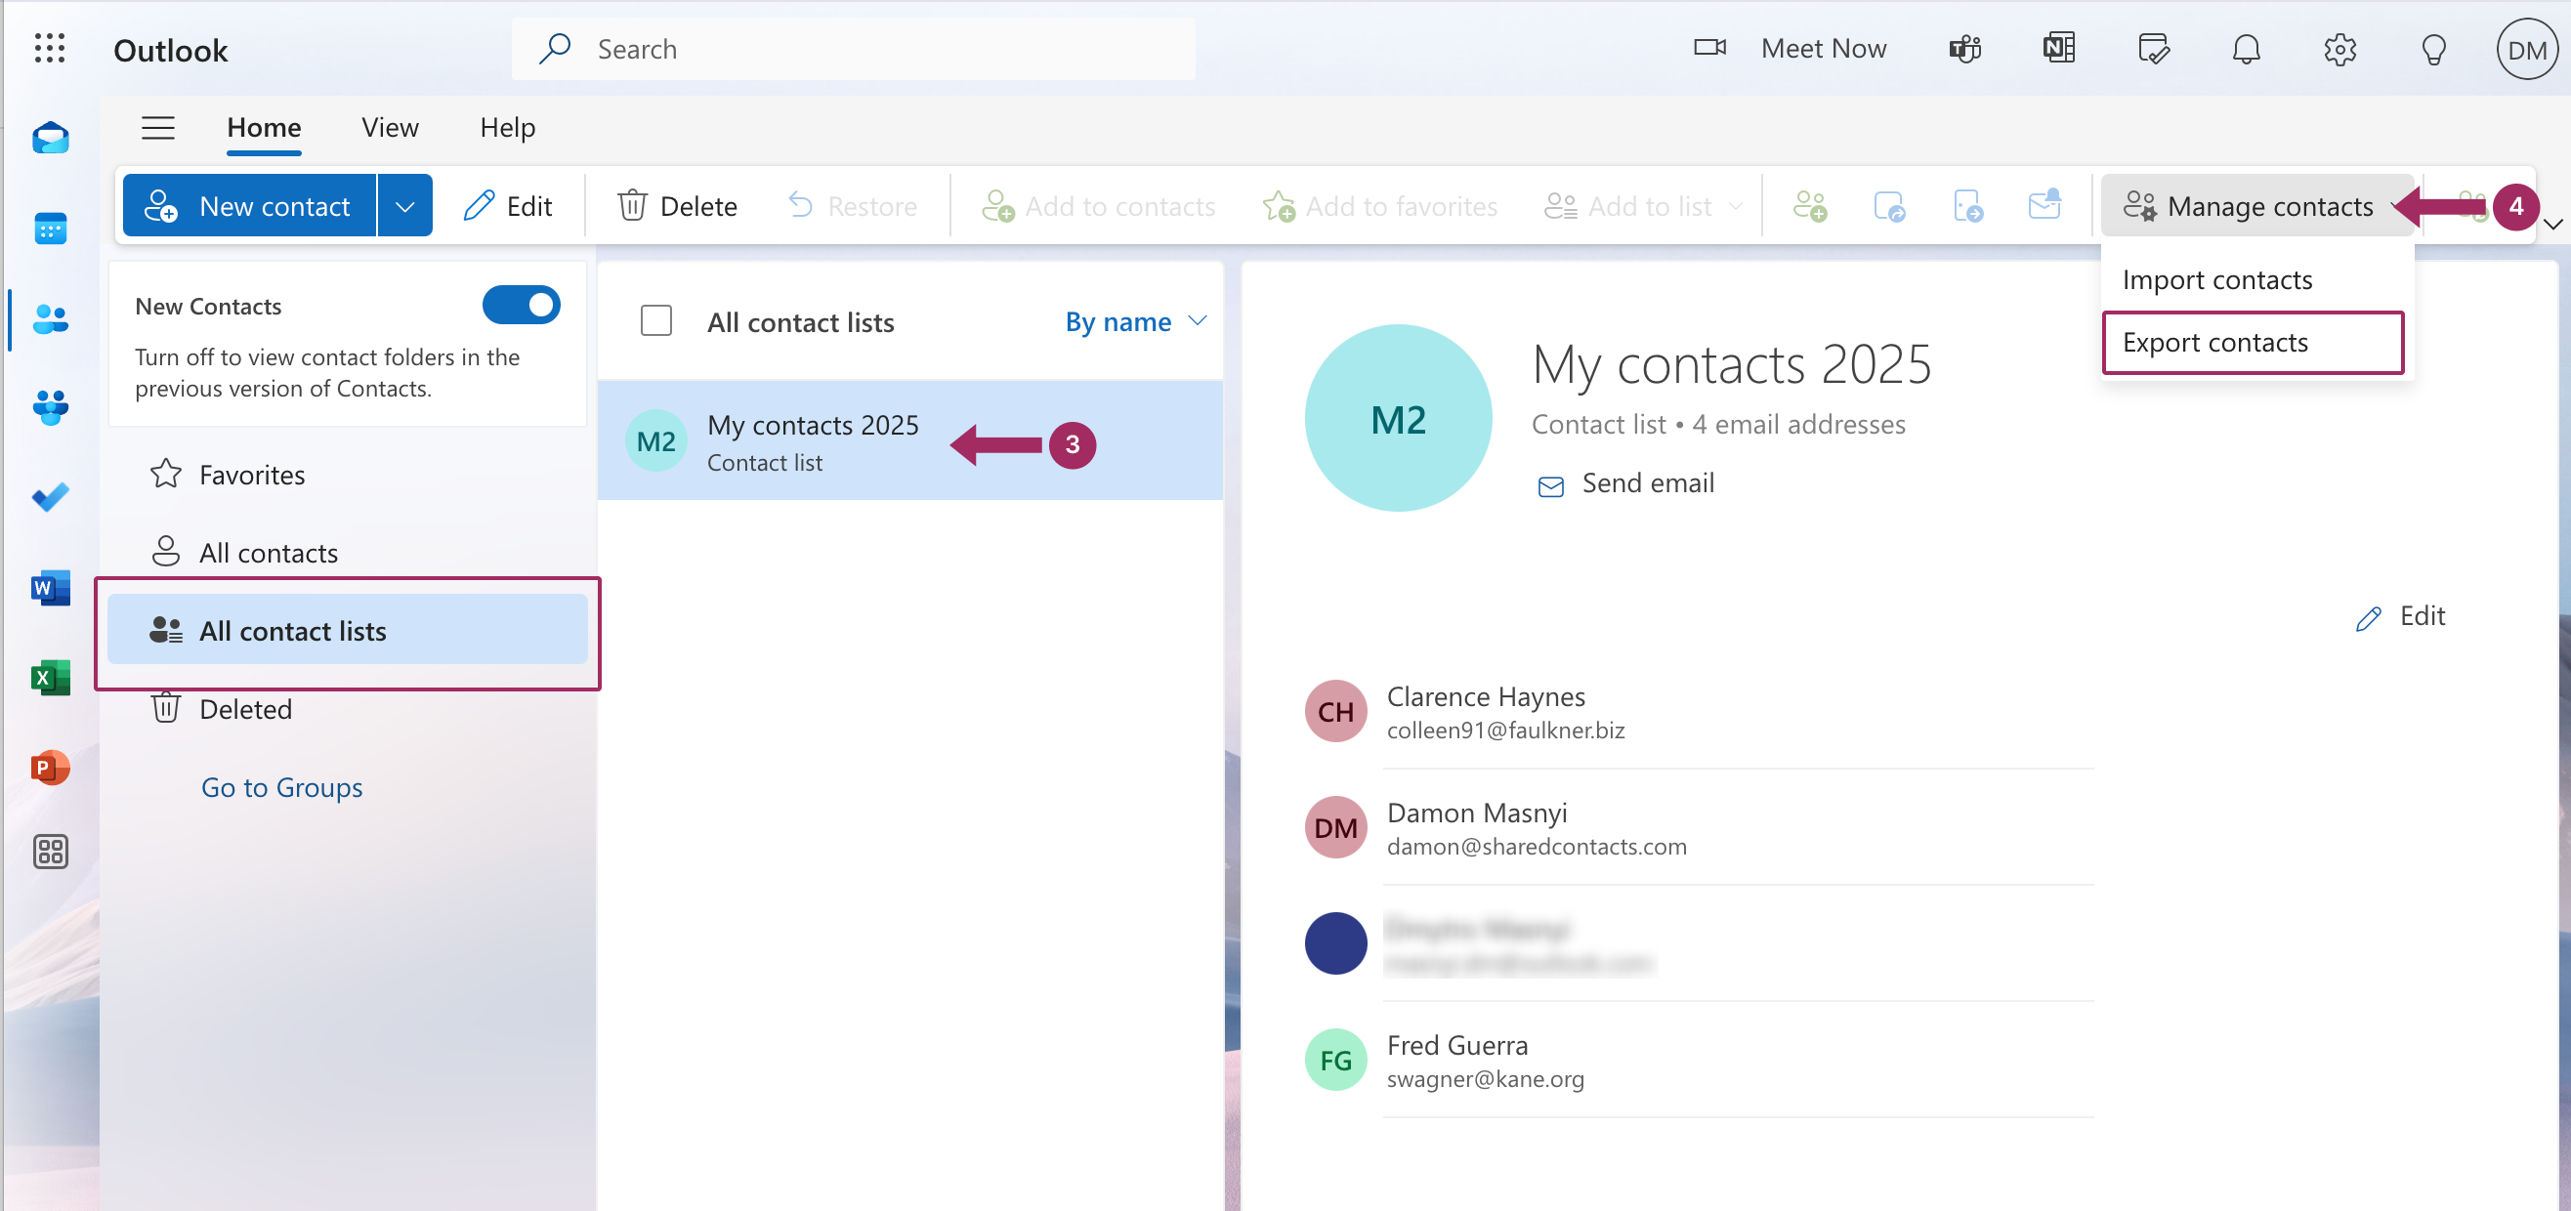Open the Tips lightbulb icon
2571x1211 pixels.
2433,49
